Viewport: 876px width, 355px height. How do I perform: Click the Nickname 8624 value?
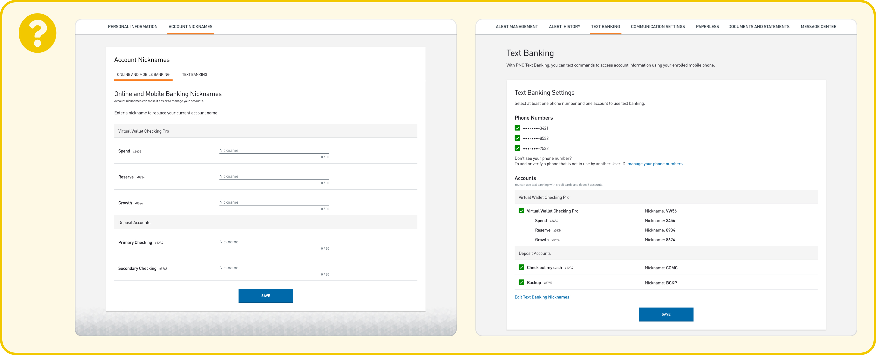[x=670, y=239]
